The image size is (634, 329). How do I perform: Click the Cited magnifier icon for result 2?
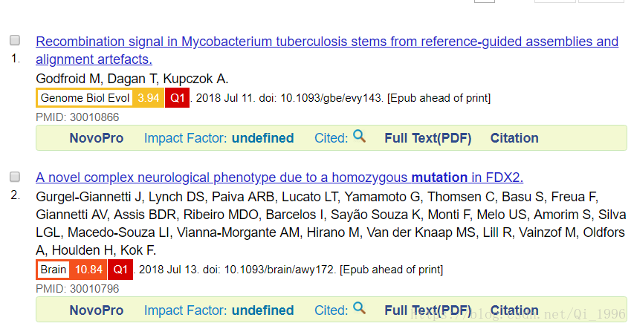(x=359, y=308)
